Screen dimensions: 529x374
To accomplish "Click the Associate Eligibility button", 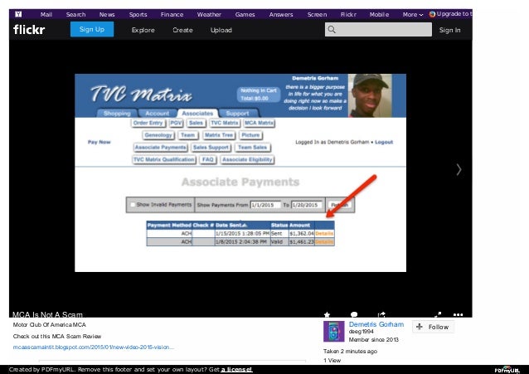I will 247,159.
